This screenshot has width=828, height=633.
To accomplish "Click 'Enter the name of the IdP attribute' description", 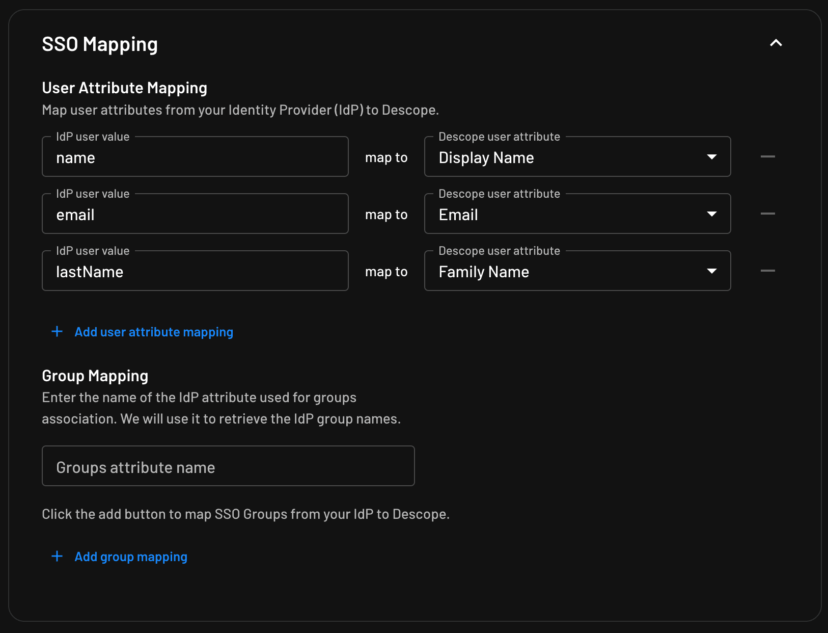I will tap(222, 408).
